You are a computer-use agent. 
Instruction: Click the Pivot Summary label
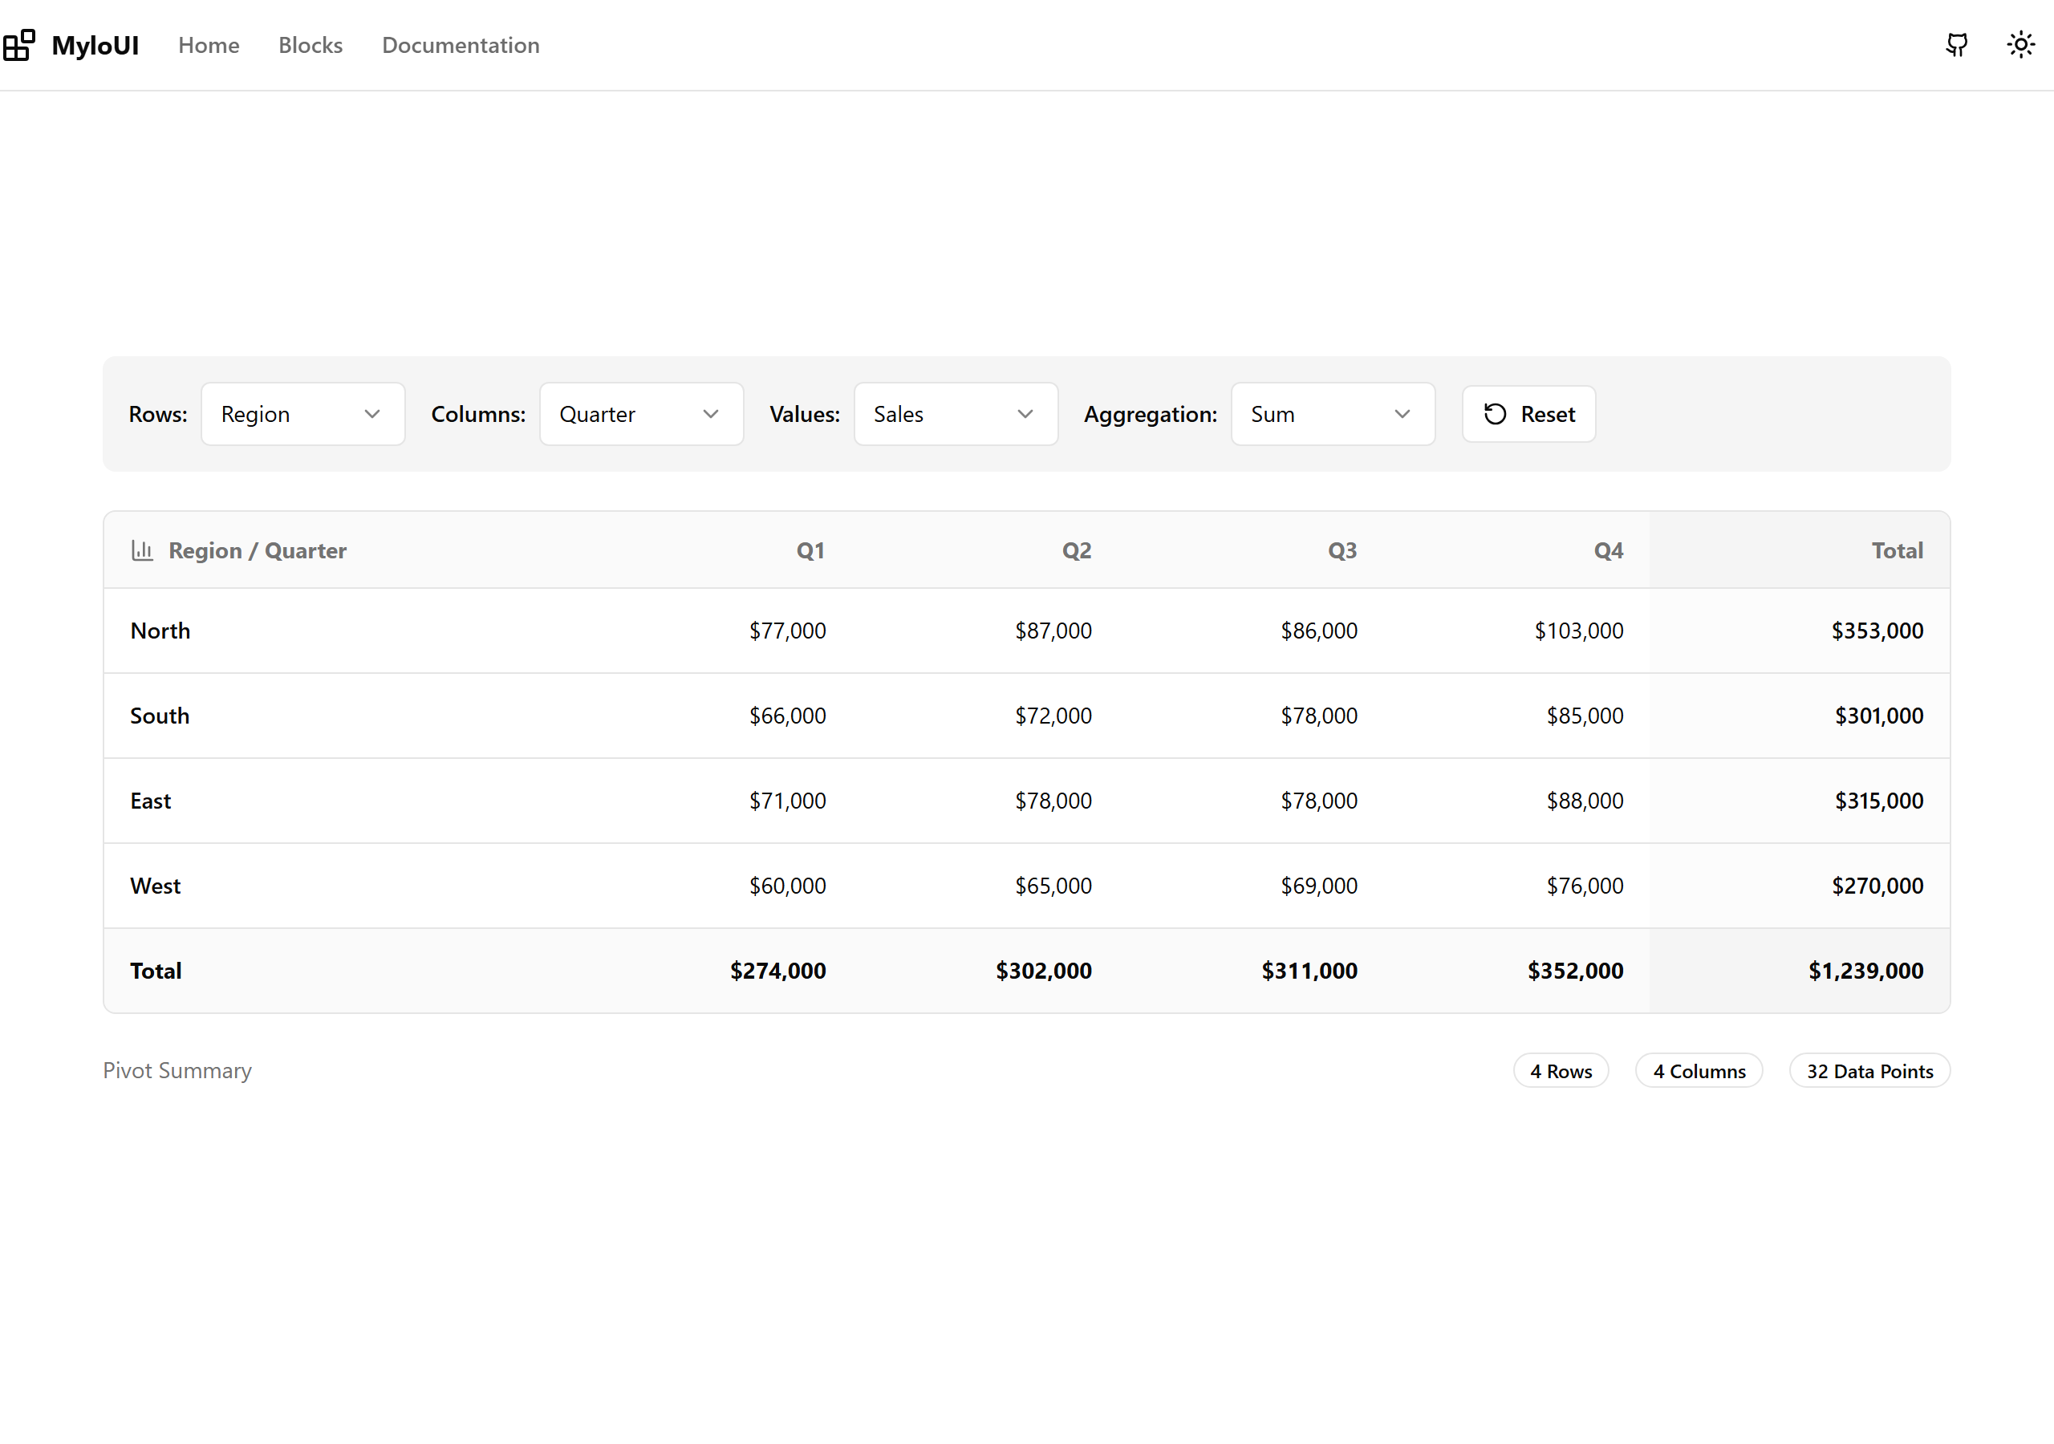click(177, 1070)
